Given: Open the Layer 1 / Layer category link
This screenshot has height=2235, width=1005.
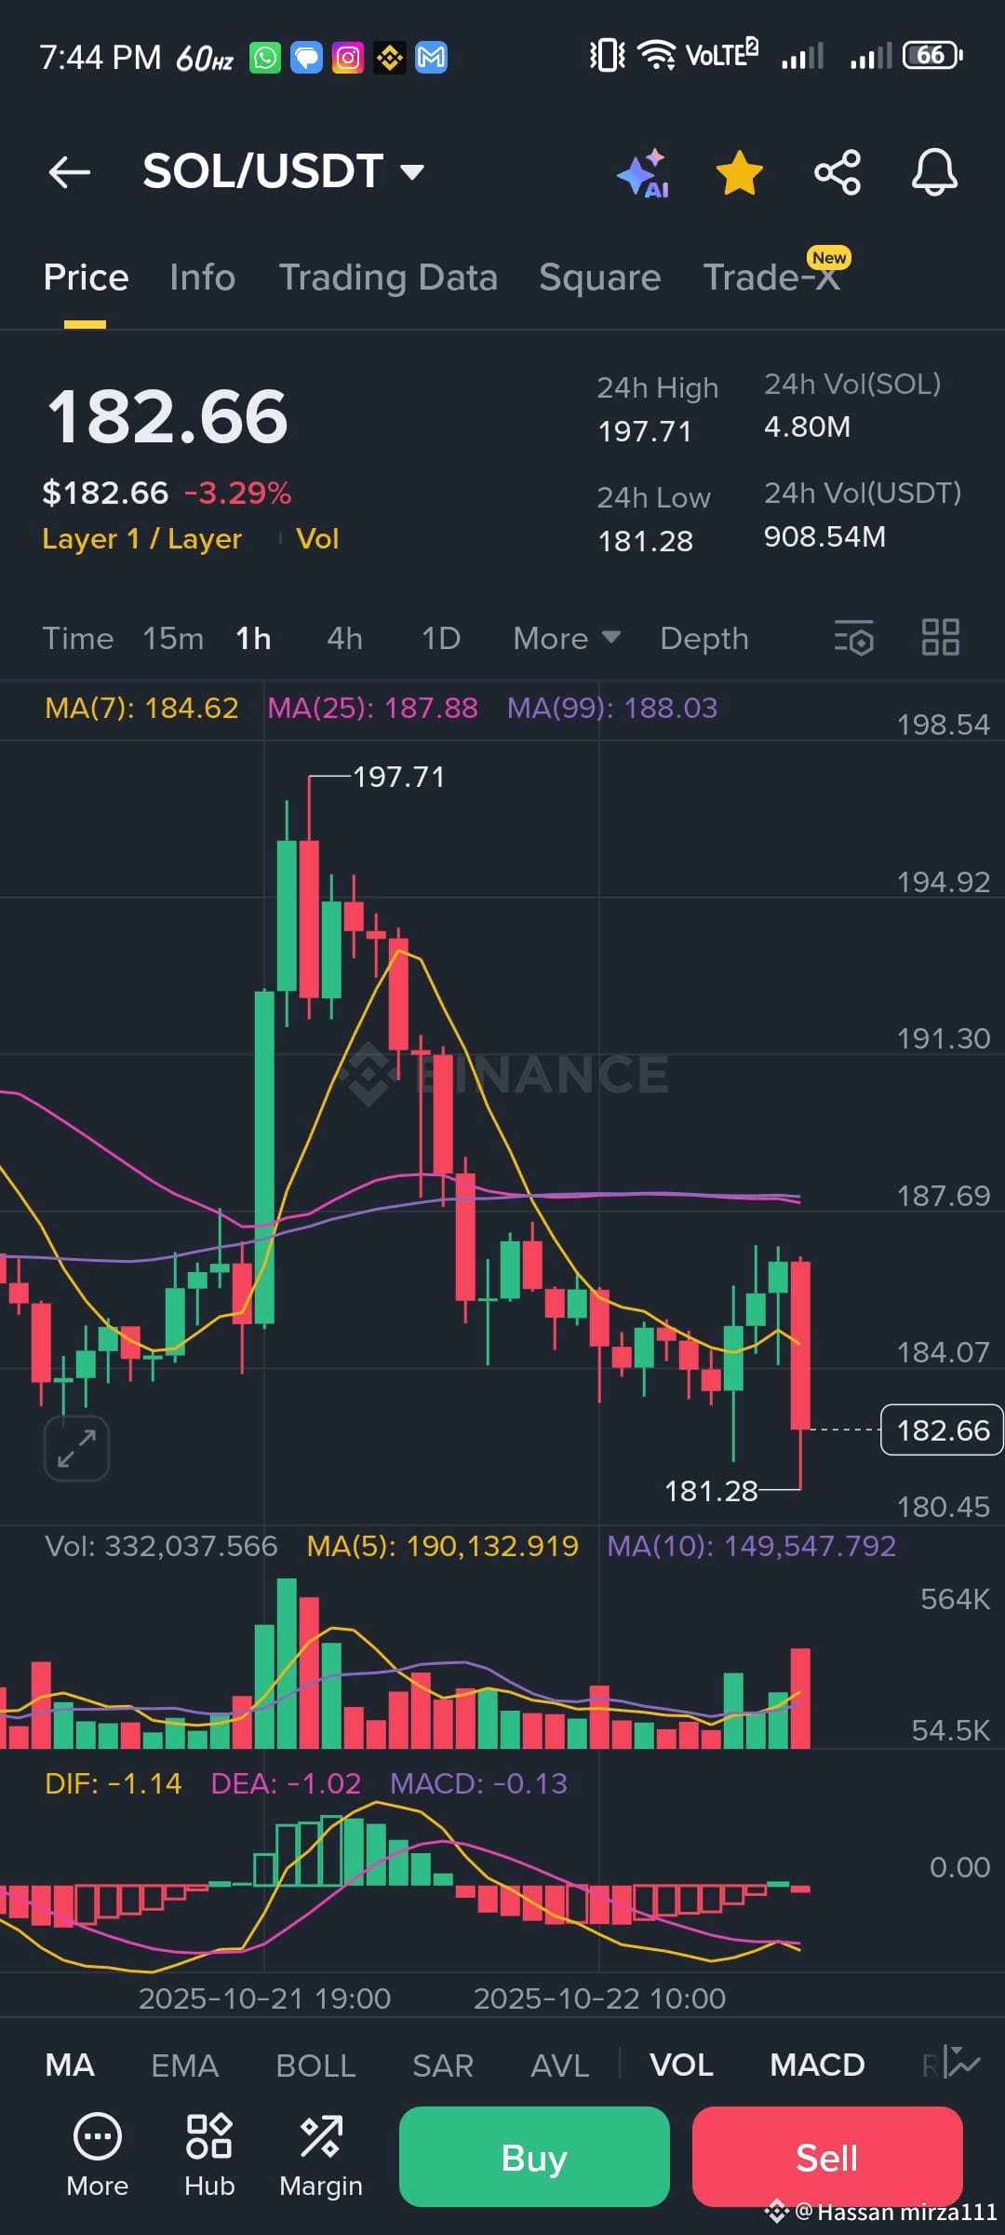Looking at the screenshot, I should 141,539.
